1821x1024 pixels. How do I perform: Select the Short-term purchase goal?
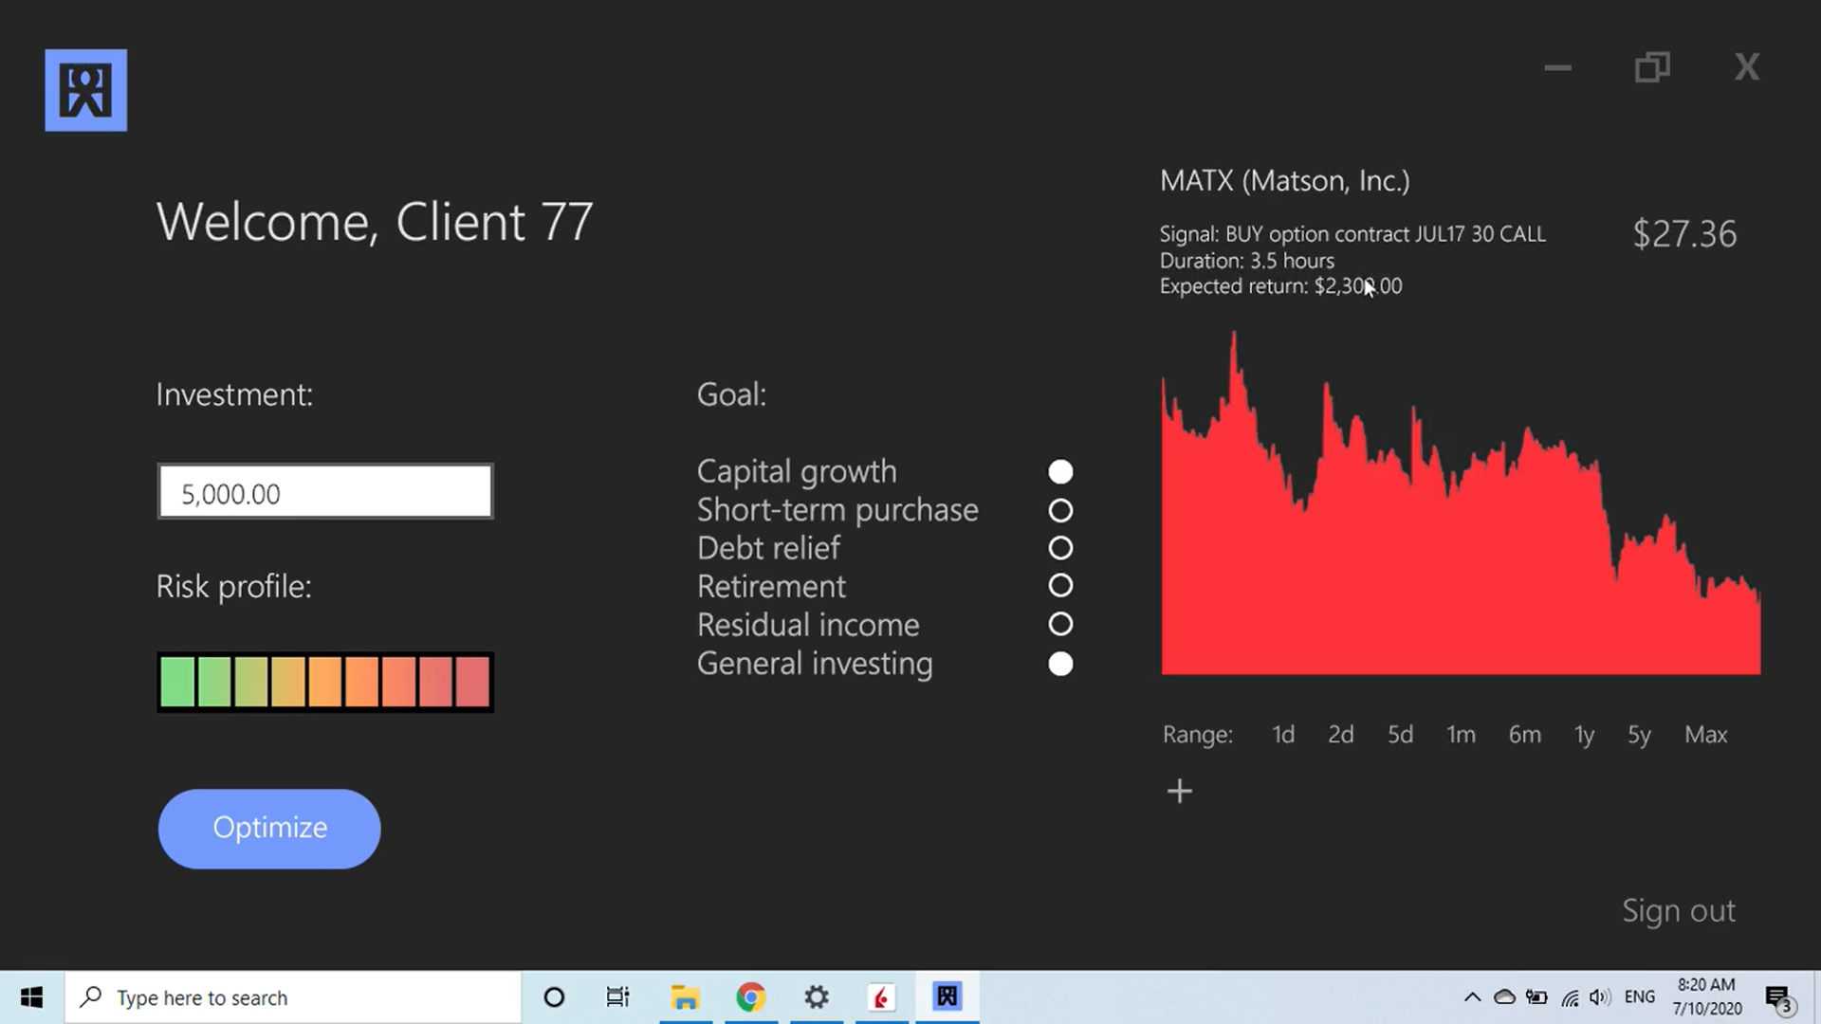(1060, 511)
